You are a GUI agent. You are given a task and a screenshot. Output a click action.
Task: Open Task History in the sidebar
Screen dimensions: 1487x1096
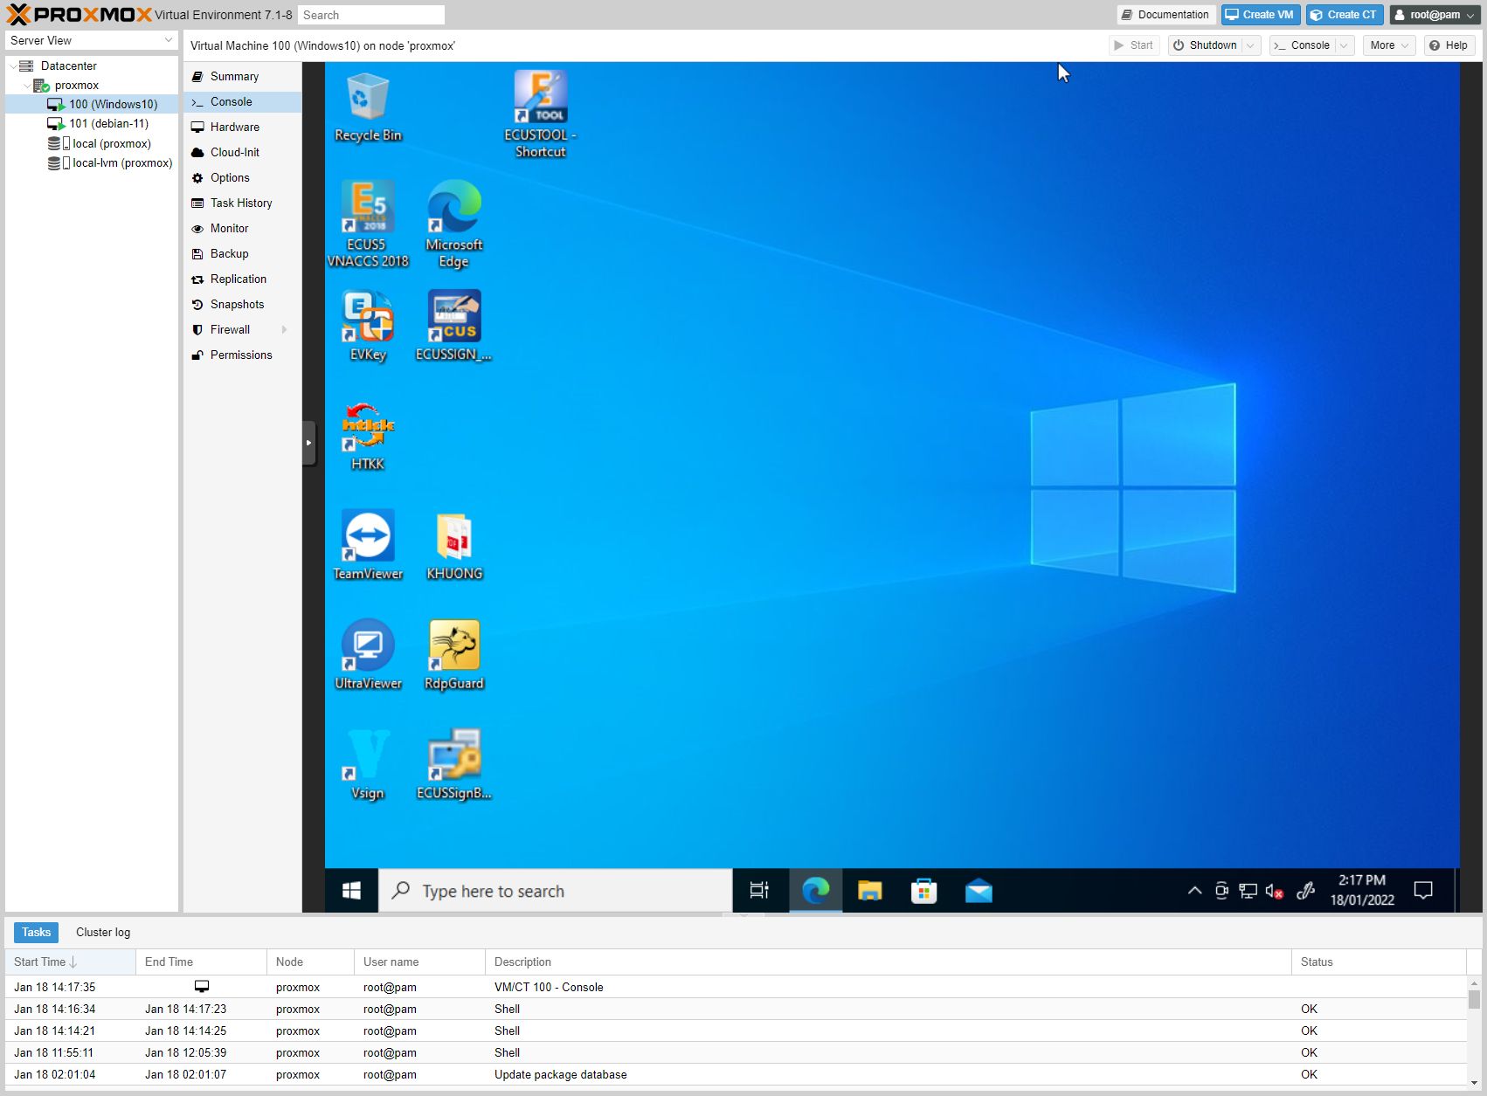240,203
